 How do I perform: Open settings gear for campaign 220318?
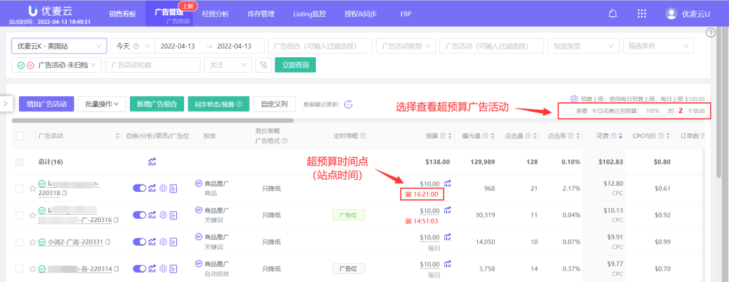[163, 188]
